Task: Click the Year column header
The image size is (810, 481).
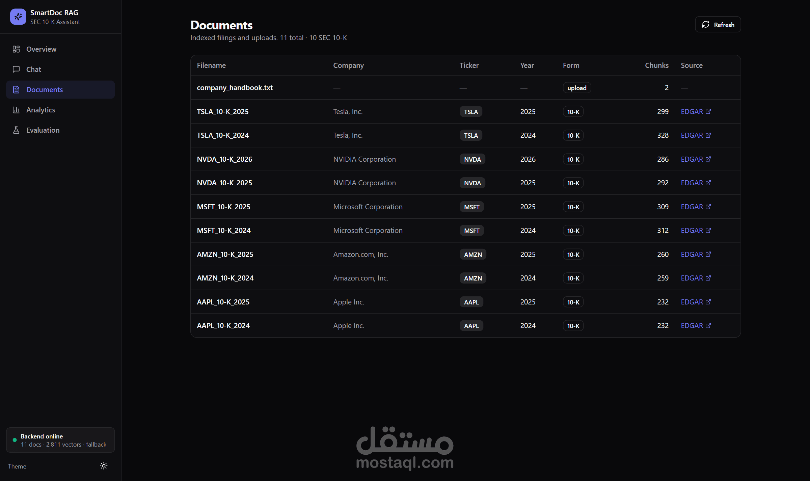Action: 527,65
